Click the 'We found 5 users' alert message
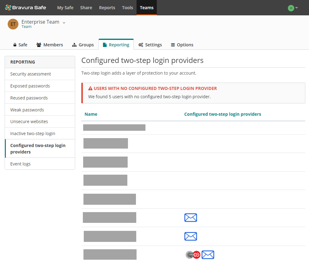Screen dimensions: 309x264 [x=149, y=97]
